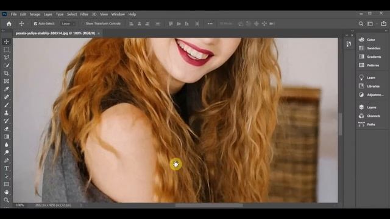Open the Share image icon
This screenshot has height=219, width=390.
[384, 24]
